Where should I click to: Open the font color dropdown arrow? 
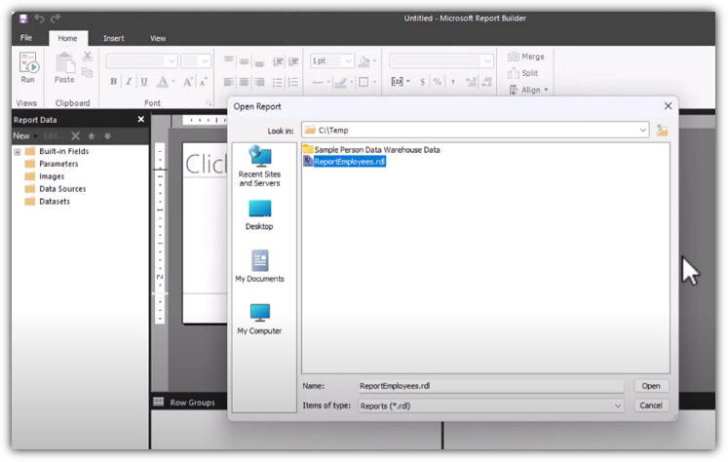[173, 82]
